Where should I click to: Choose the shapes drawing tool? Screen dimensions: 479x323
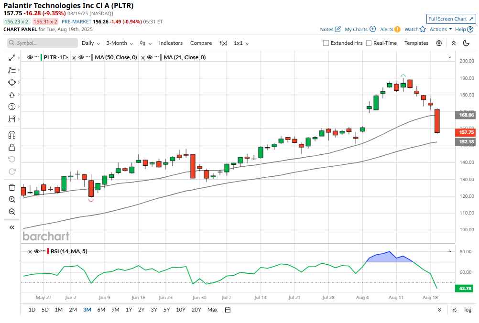(x=12, y=82)
